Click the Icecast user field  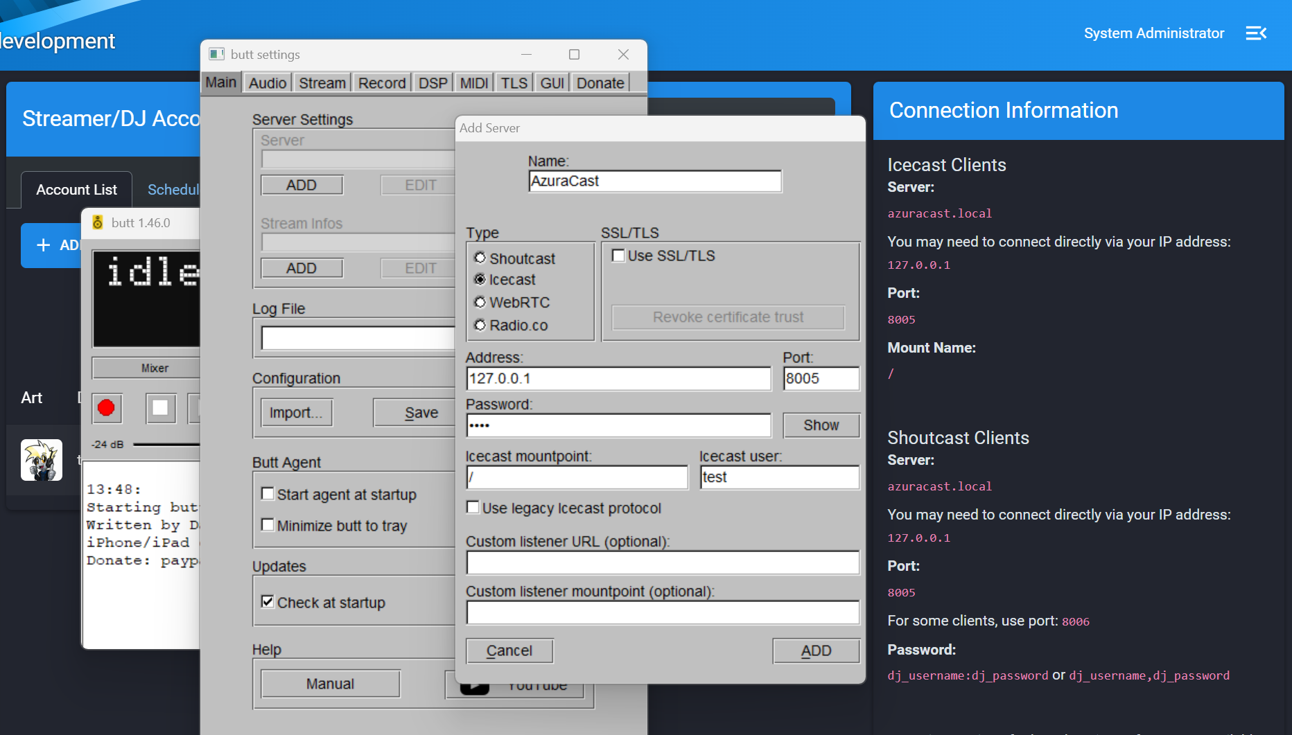pyautogui.click(x=780, y=477)
